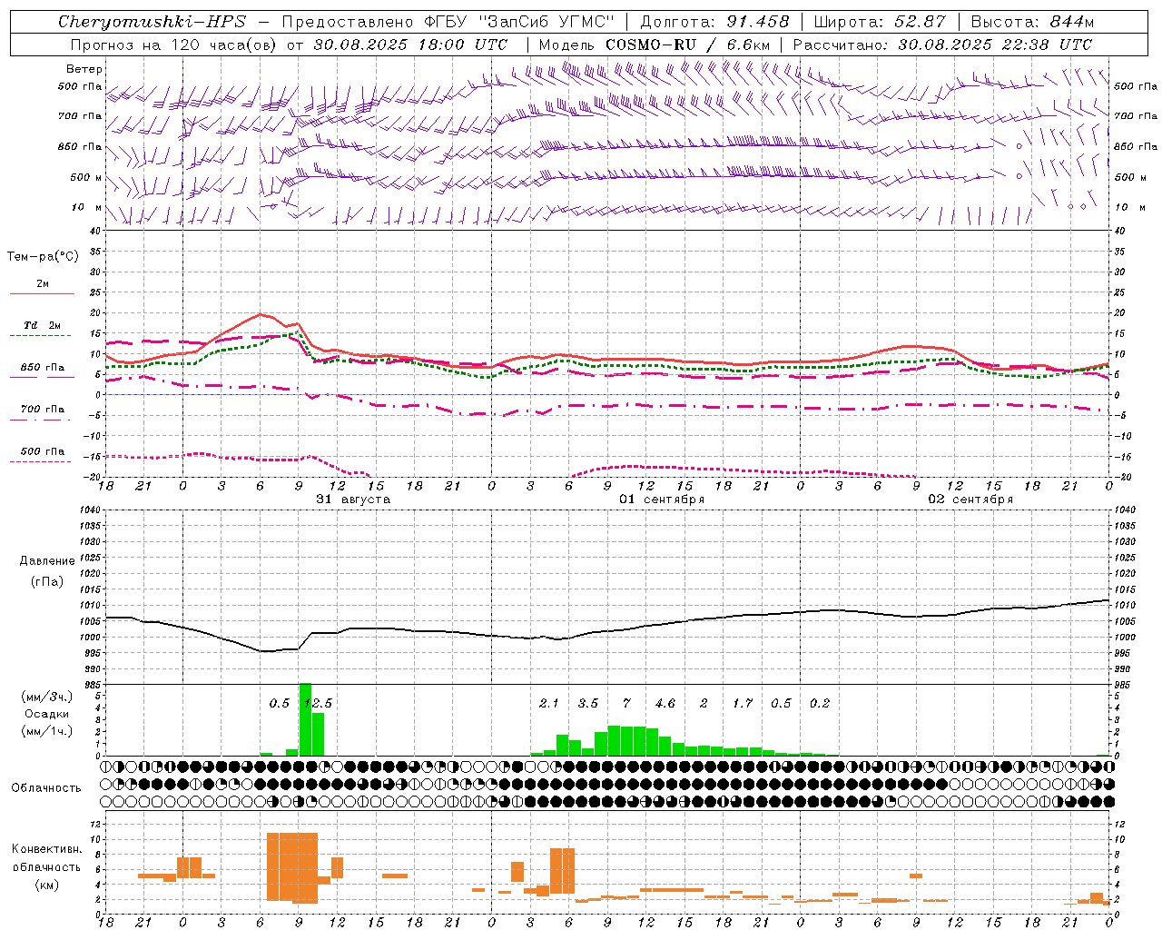Click the precipitation value 0.2
The width and height of the screenshot is (1162, 930).
[x=820, y=703]
